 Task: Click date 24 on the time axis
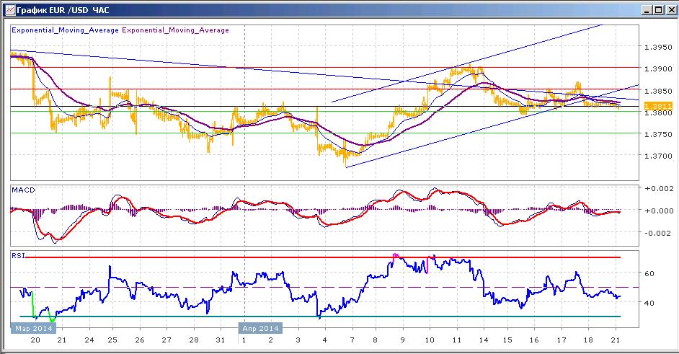click(89, 340)
